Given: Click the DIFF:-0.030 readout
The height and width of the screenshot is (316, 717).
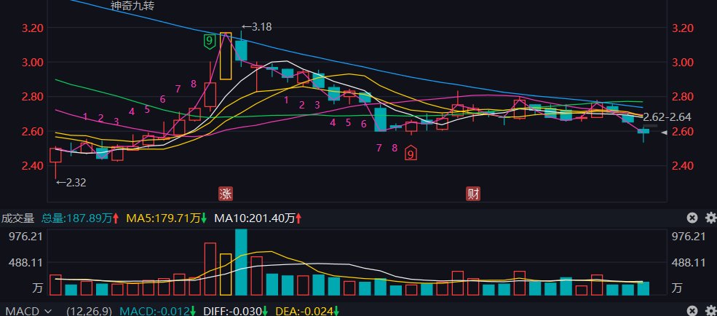Looking at the screenshot, I should click(234, 312).
